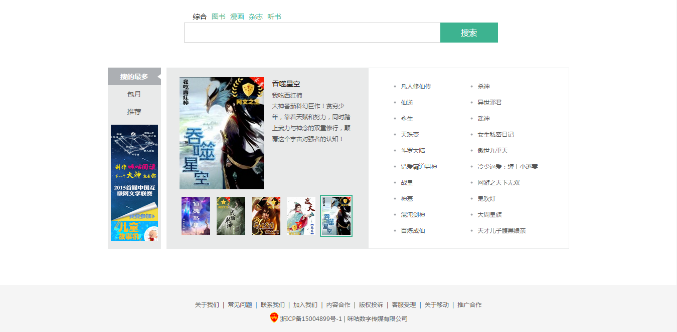Visit the 常见问题 footer link
677x332 pixels.
pyautogui.click(x=240, y=305)
